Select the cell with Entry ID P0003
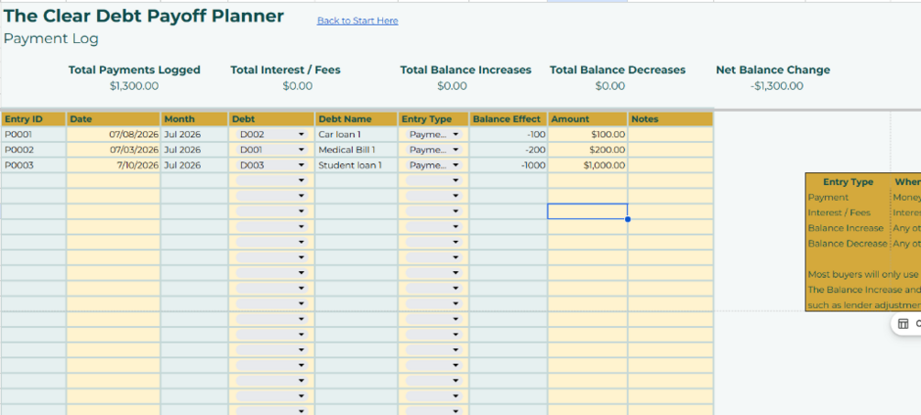Viewport: 921px width, 415px height. (x=34, y=165)
